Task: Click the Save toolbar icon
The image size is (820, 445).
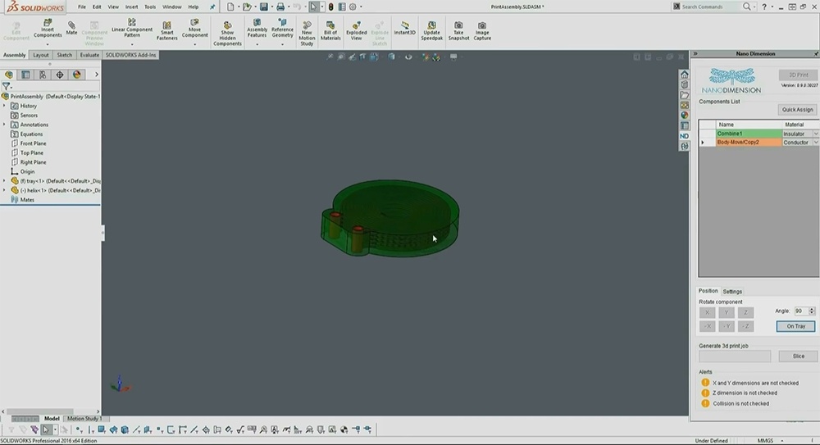Action: (264, 7)
